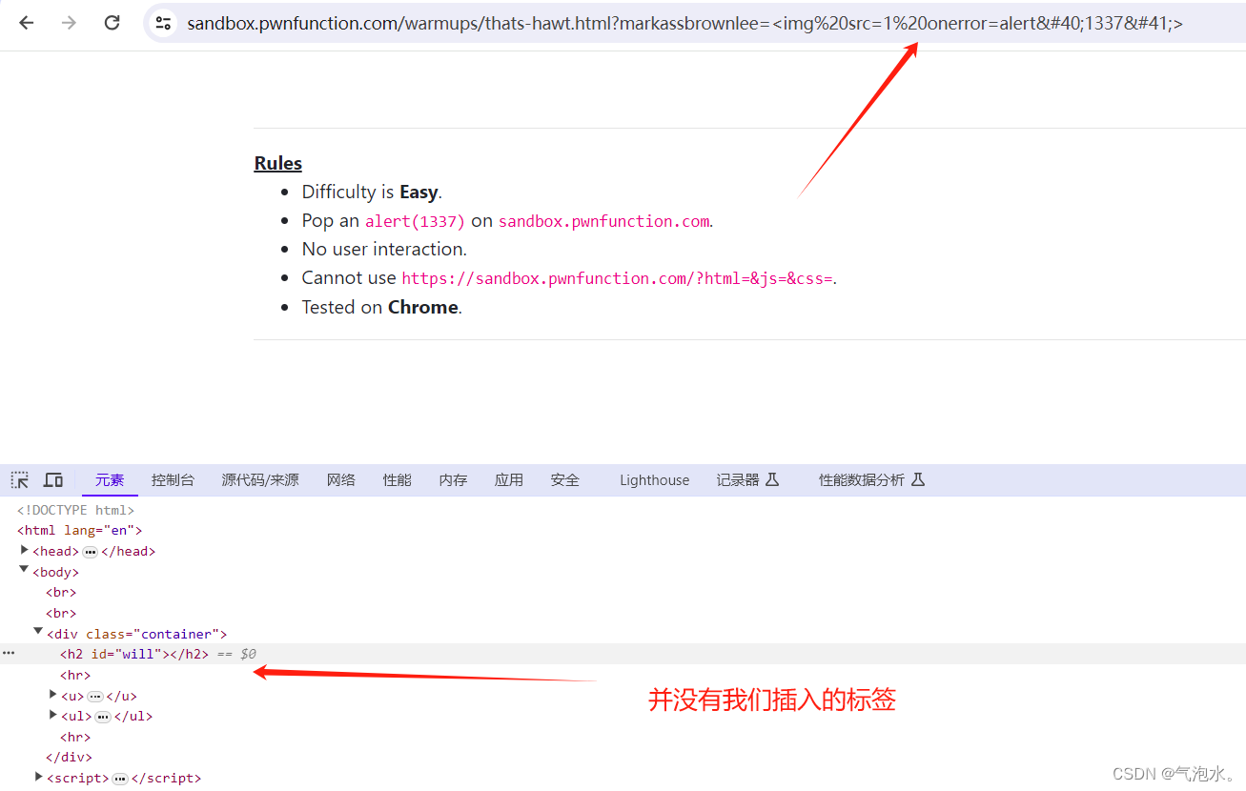Screen dimensions: 1246x791
Task: Click the 'Difficulty is Easy.' line
Action: [372, 192]
